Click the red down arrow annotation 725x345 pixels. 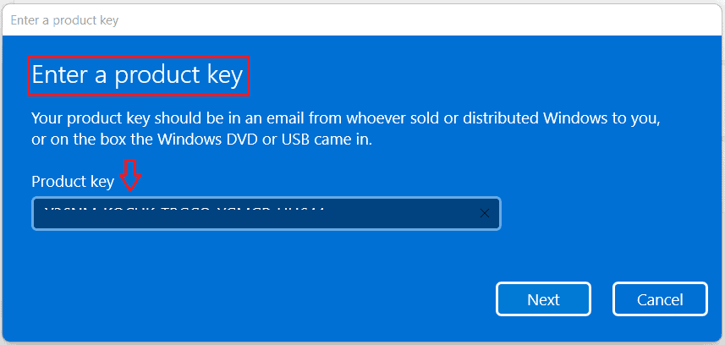131,178
